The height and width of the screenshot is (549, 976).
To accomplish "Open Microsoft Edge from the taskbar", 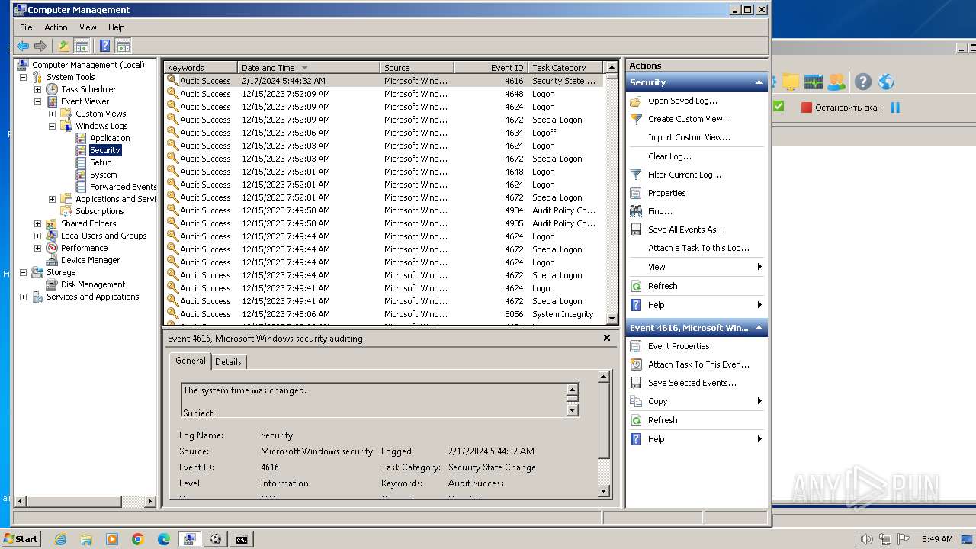I will pyautogui.click(x=164, y=539).
